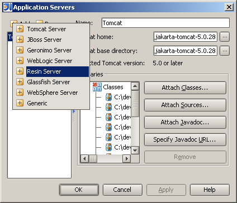
Task: Choose Generic from the popup menu
Action: click(51, 103)
